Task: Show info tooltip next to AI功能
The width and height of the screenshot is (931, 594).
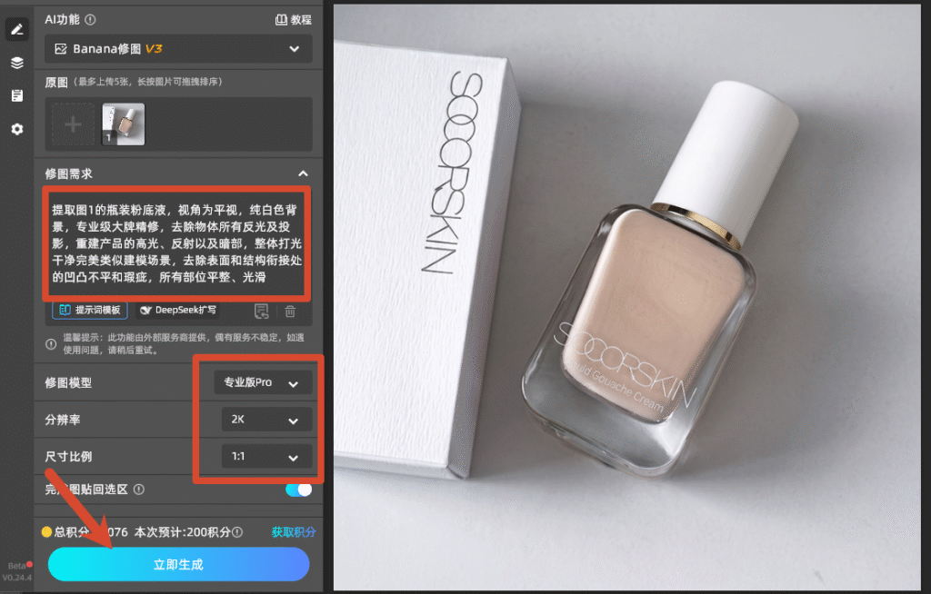Action: pos(90,20)
